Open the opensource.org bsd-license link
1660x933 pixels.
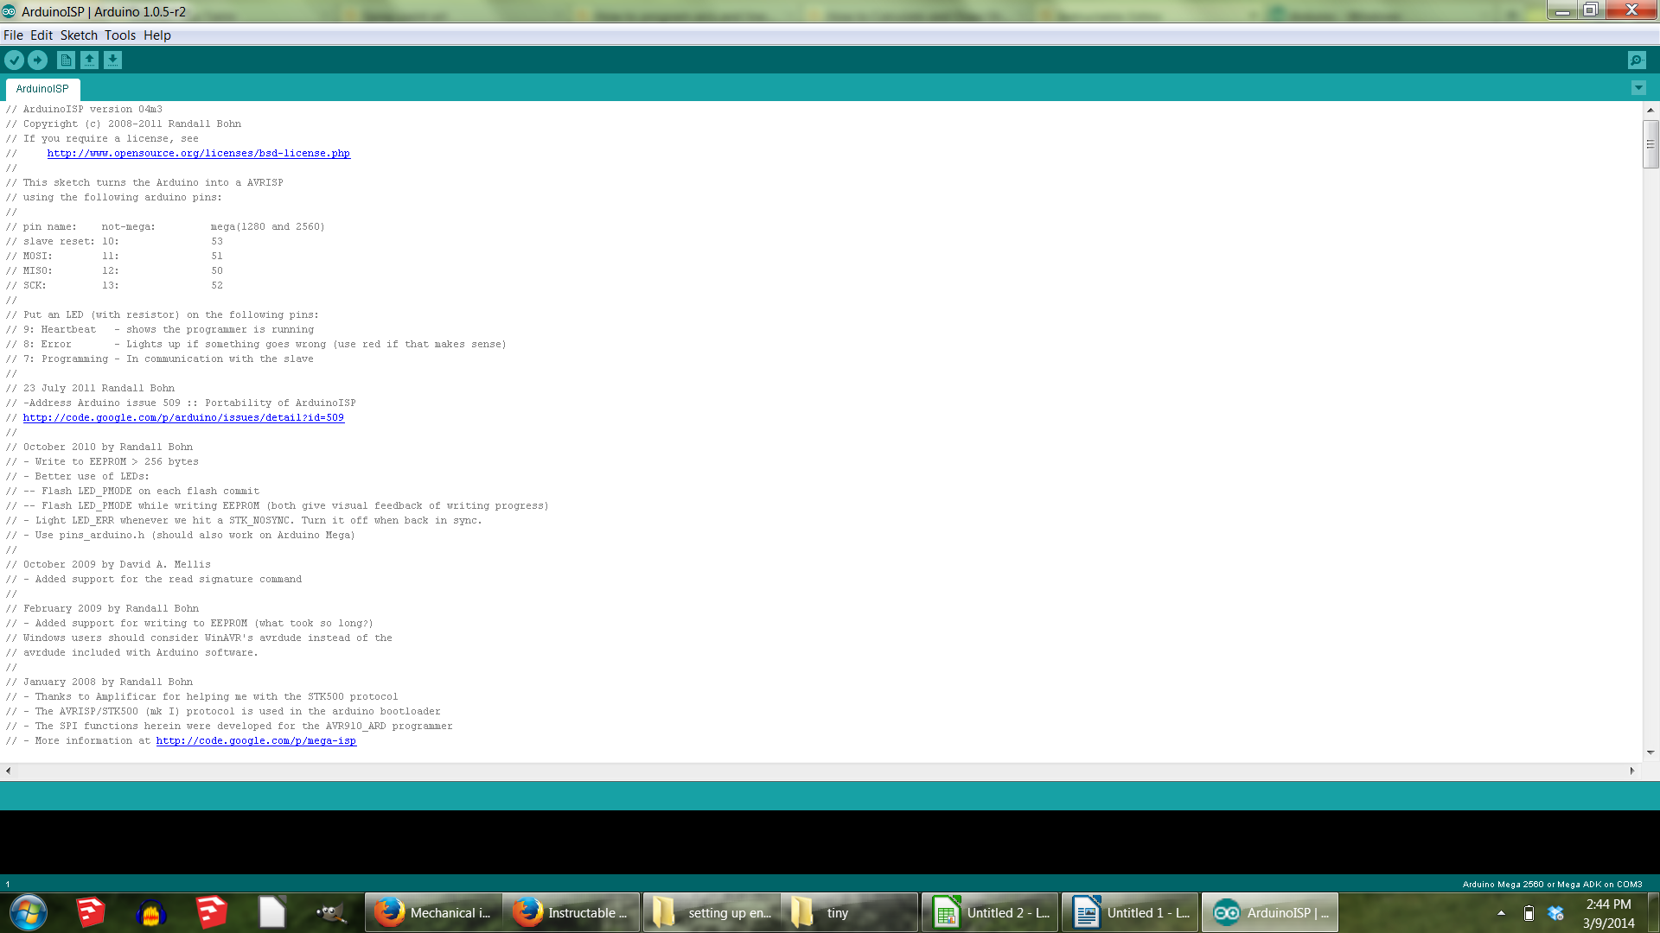tap(198, 154)
